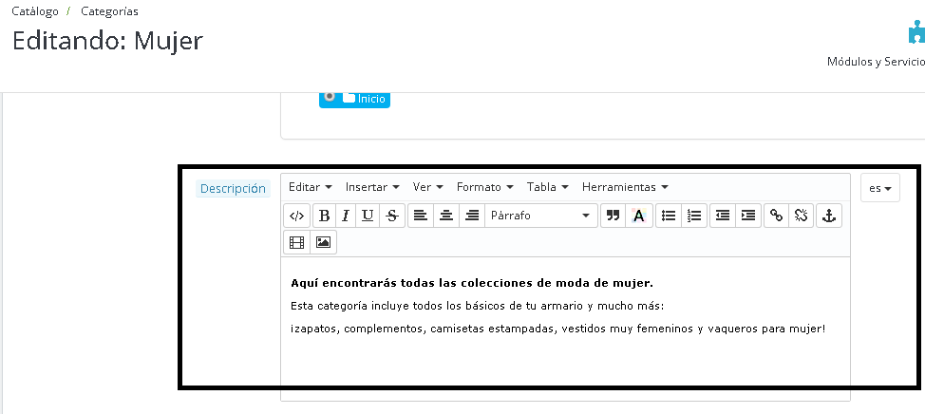Open the Herramientas menu
The width and height of the screenshot is (925, 414).
click(x=625, y=187)
